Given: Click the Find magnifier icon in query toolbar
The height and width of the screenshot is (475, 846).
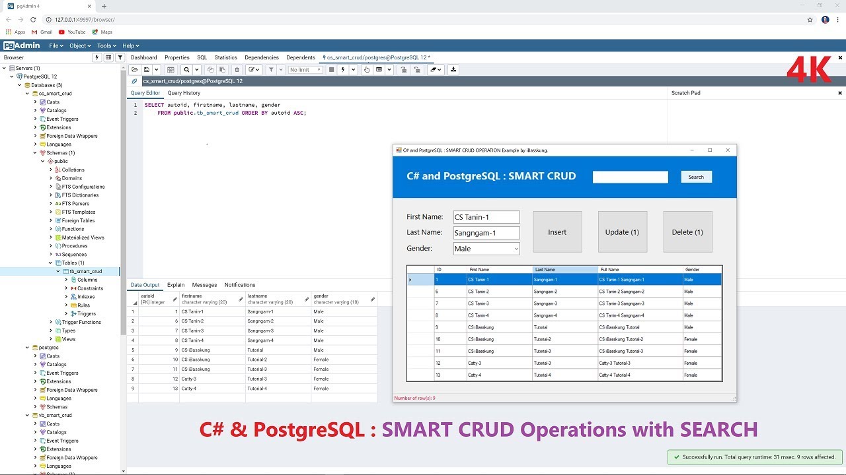Looking at the screenshot, I should tap(186, 69).
